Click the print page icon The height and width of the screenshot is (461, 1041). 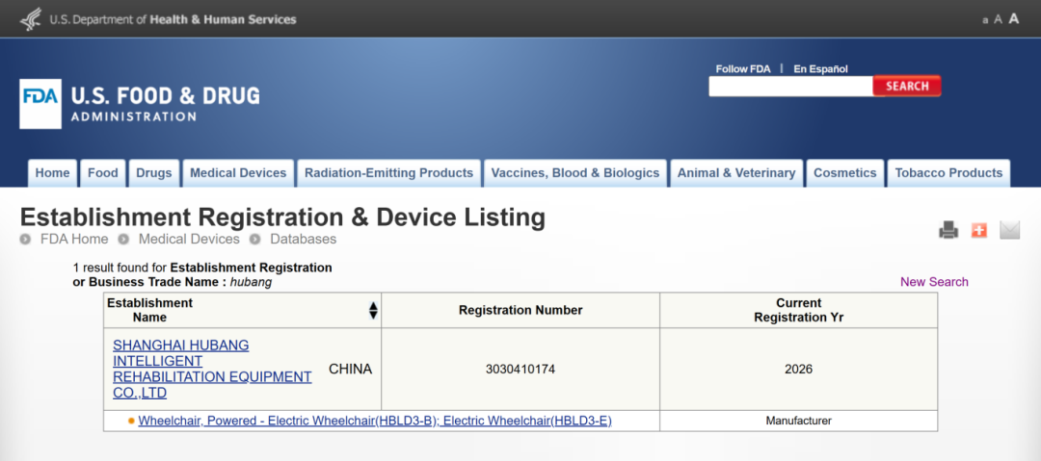pos(948,230)
